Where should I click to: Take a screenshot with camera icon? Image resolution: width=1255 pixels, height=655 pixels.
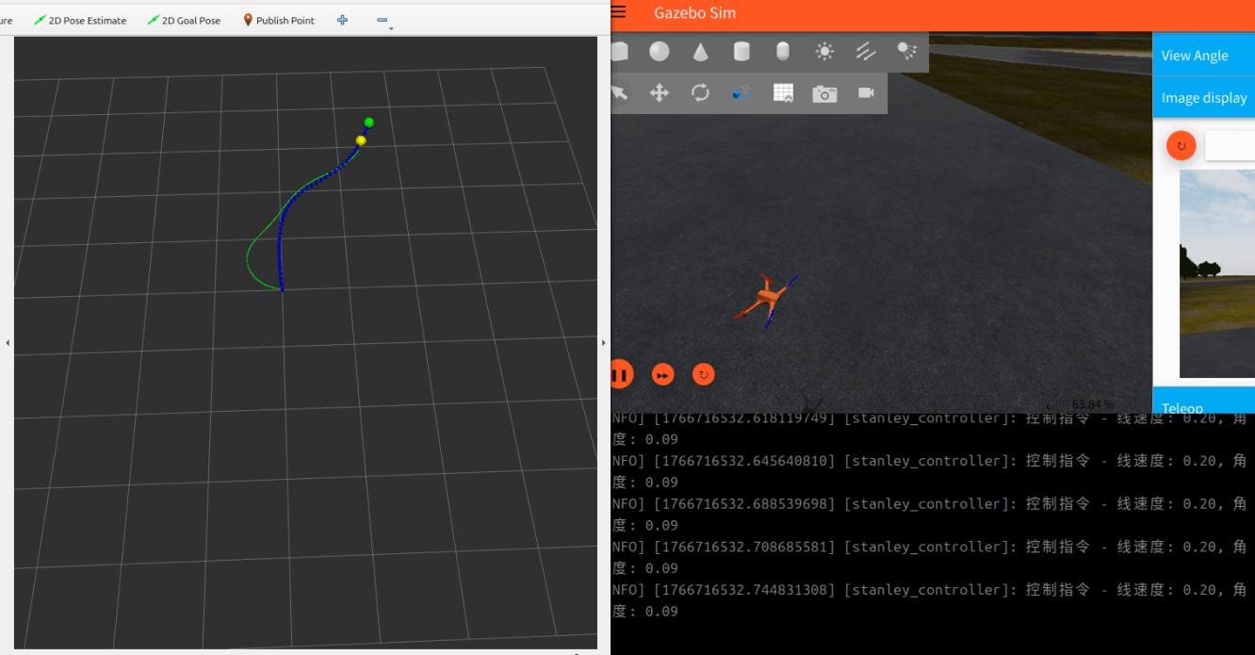(x=824, y=93)
